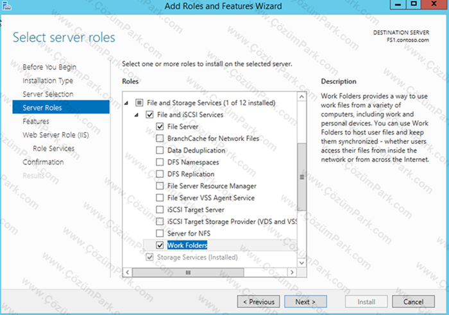
Task: Select Data Deduplication label
Action: 196,150
